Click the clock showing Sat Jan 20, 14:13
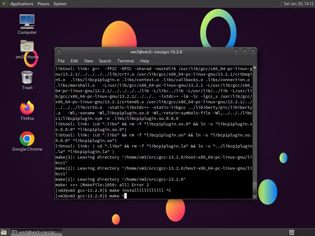This screenshot has width=315, height=236. tap(298, 4)
